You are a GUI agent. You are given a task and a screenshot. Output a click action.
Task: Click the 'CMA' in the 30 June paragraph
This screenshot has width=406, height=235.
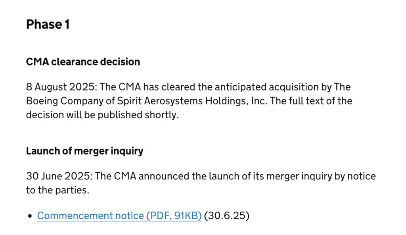[x=125, y=176]
